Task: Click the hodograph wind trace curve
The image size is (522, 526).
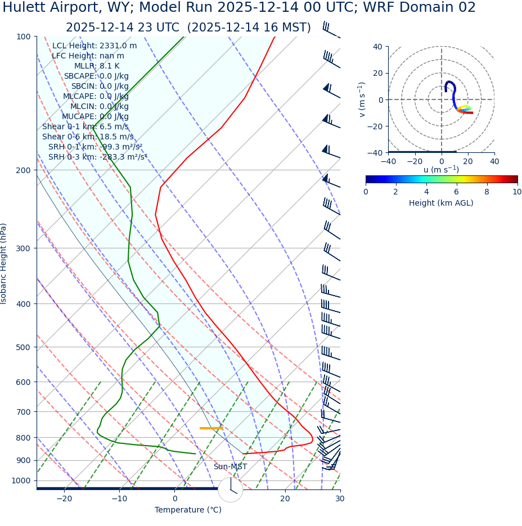Action: [453, 96]
